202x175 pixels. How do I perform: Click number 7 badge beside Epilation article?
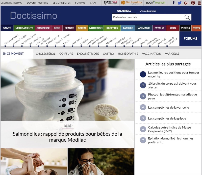143,140
